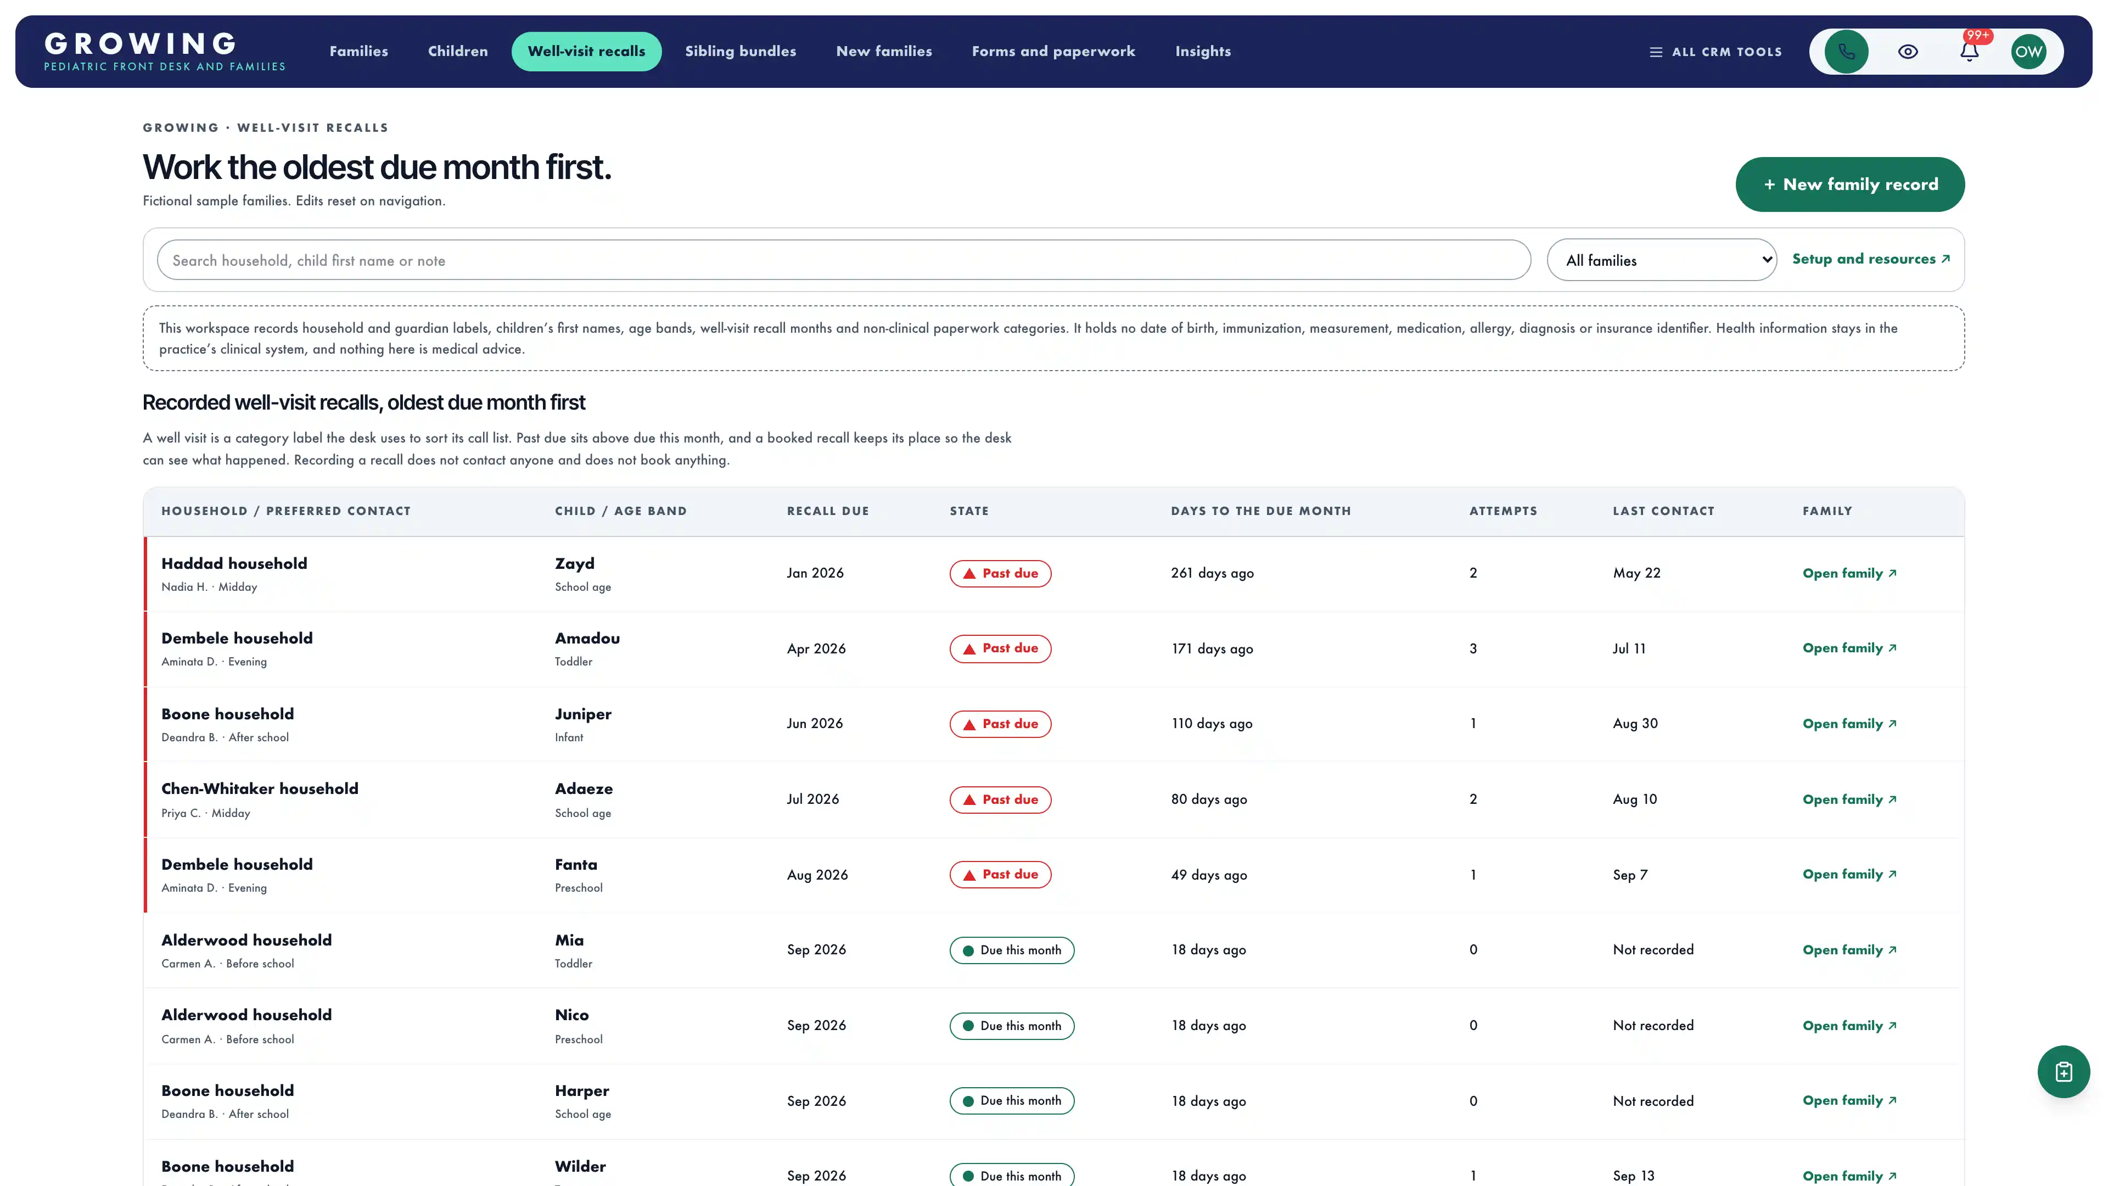The height and width of the screenshot is (1186, 2108).
Task: Click '261 days ago' cell
Action: (x=1212, y=573)
